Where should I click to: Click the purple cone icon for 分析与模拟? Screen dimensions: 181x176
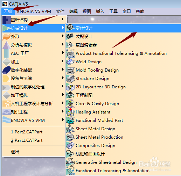7,45
